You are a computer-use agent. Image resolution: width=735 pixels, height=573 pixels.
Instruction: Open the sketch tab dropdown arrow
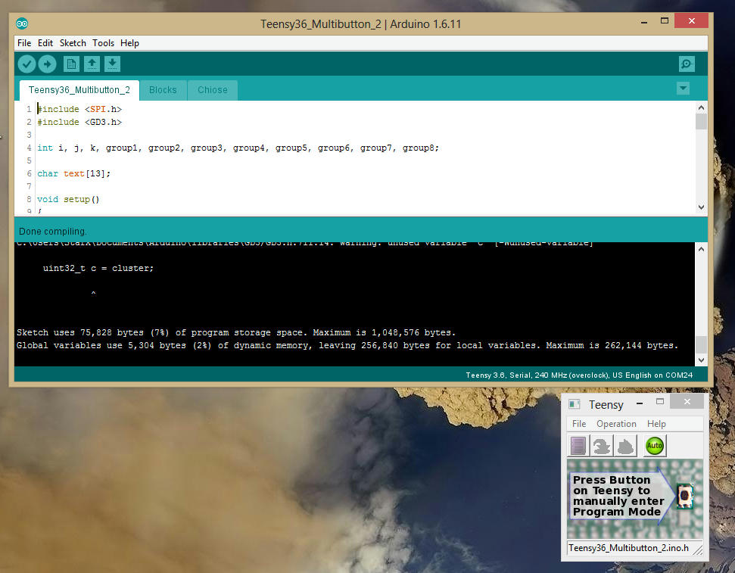click(x=683, y=89)
